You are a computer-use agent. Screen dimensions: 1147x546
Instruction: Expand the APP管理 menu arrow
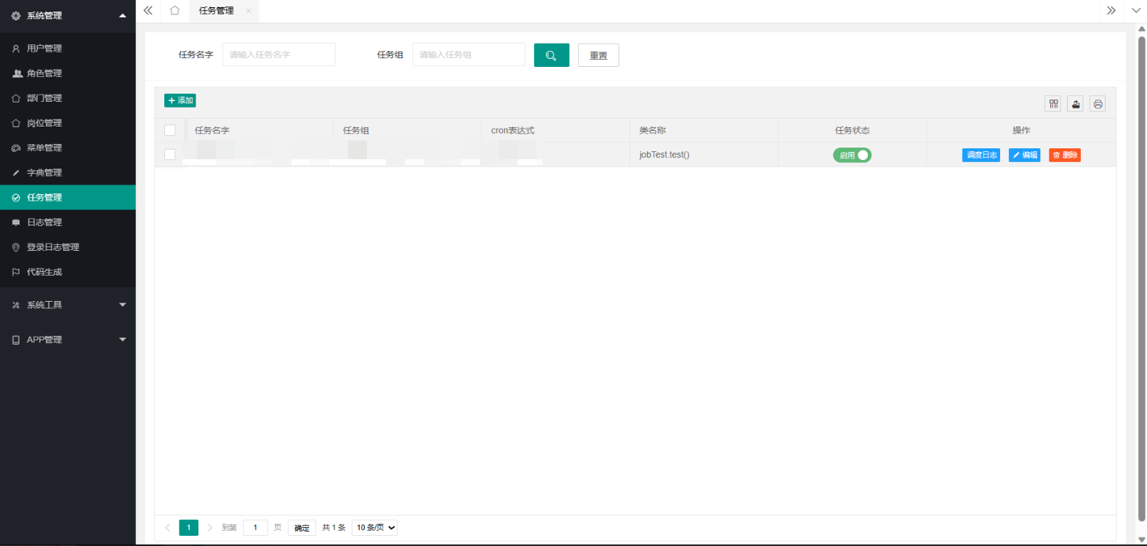122,340
